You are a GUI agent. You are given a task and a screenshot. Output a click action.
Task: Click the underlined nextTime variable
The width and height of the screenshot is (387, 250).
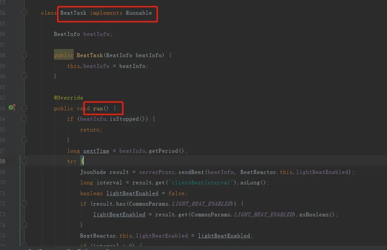pyautogui.click(x=96, y=151)
